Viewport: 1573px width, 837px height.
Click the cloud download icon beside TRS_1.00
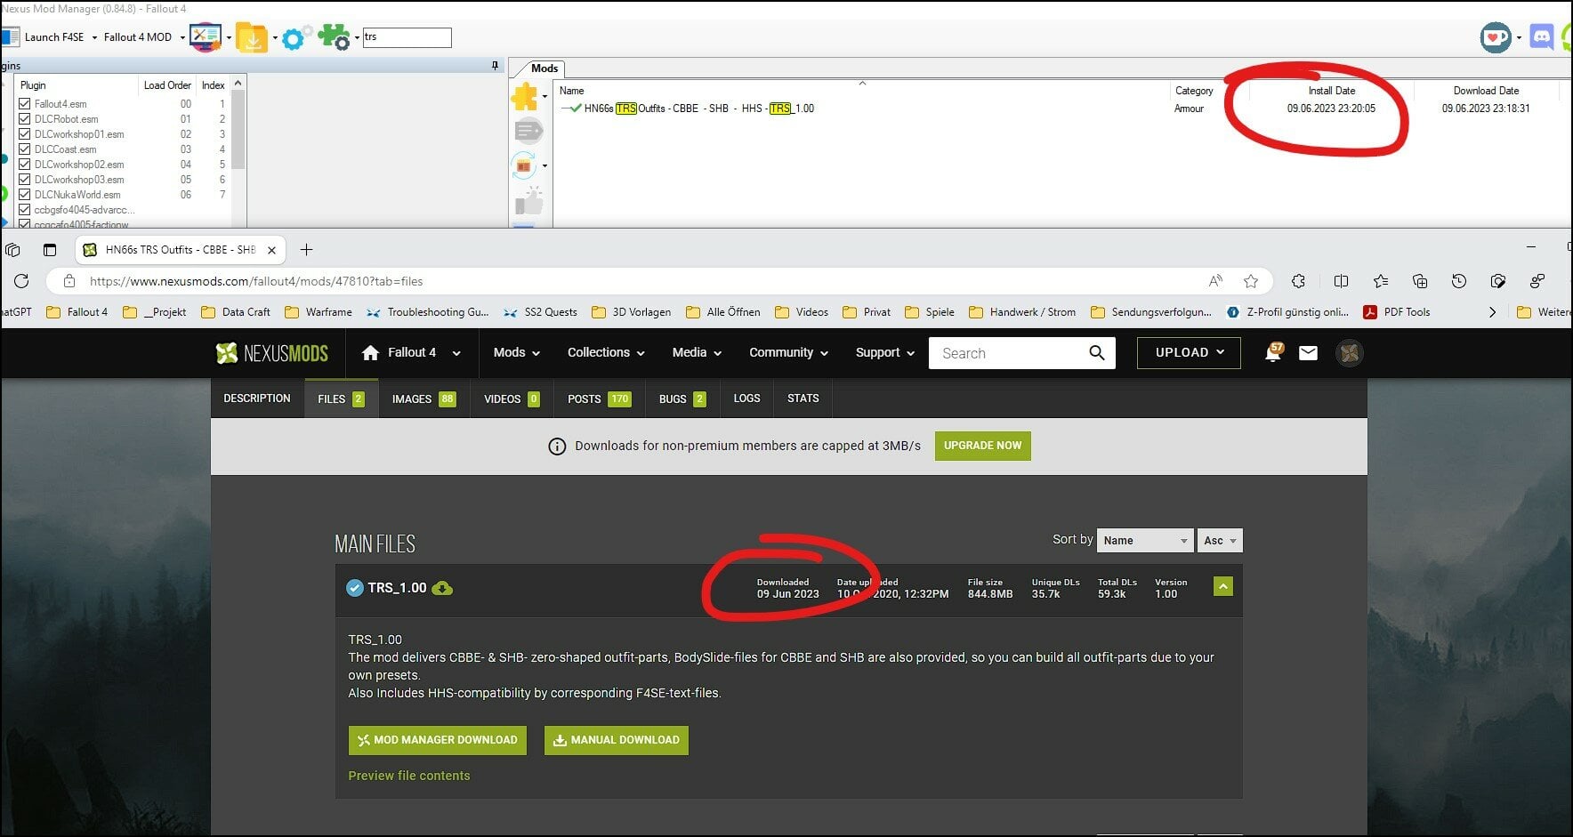441,588
